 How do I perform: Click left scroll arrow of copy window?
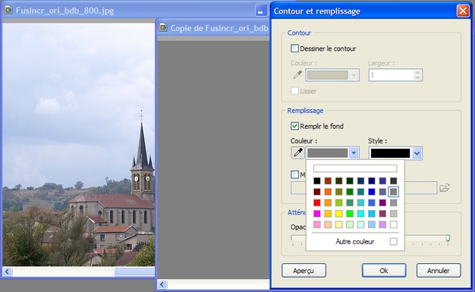pos(162,284)
